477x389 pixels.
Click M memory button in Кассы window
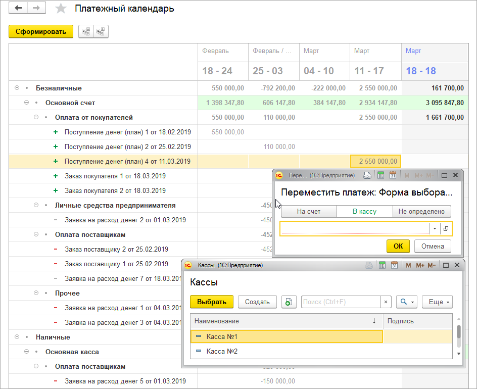point(409,265)
